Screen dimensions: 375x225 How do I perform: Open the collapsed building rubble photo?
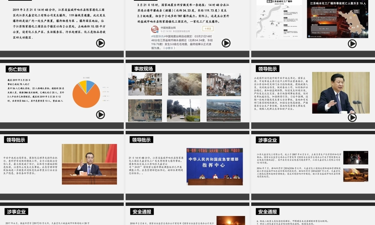[223, 85]
